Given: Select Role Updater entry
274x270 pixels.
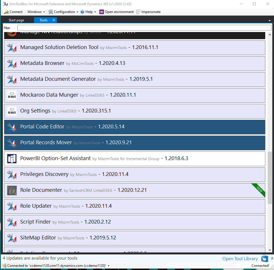Looking at the screenshot, I should [135, 206].
